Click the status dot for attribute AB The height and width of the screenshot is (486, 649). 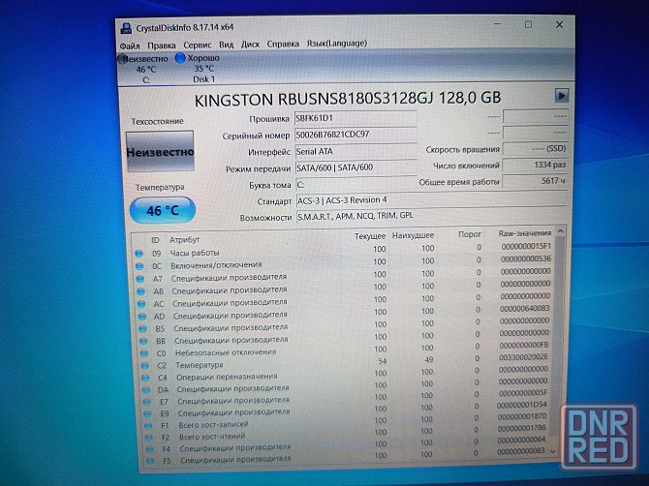141,291
